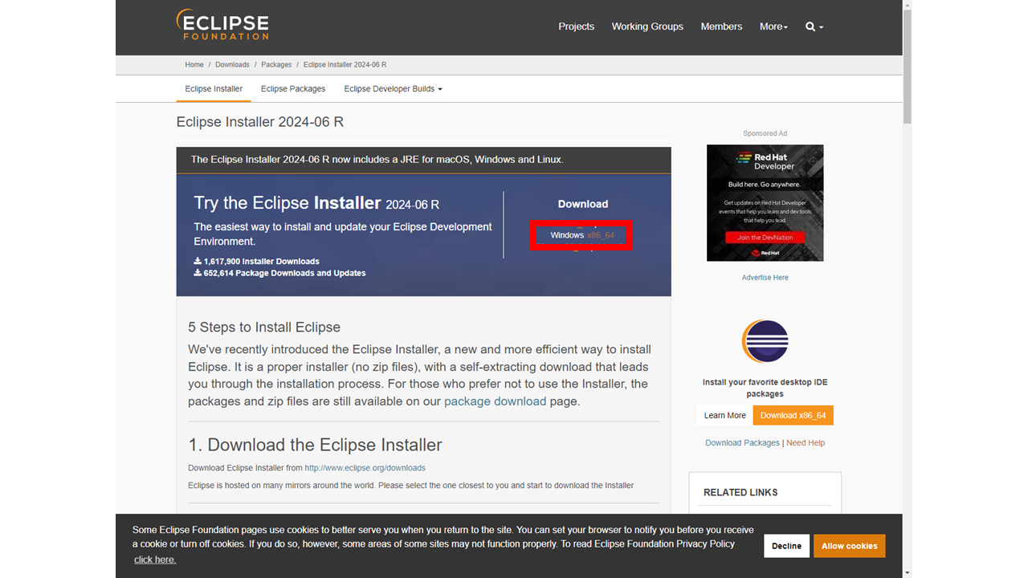This screenshot has height=578, width=1028.
Task: Switch to Eclipse Packages tab
Action: click(293, 88)
